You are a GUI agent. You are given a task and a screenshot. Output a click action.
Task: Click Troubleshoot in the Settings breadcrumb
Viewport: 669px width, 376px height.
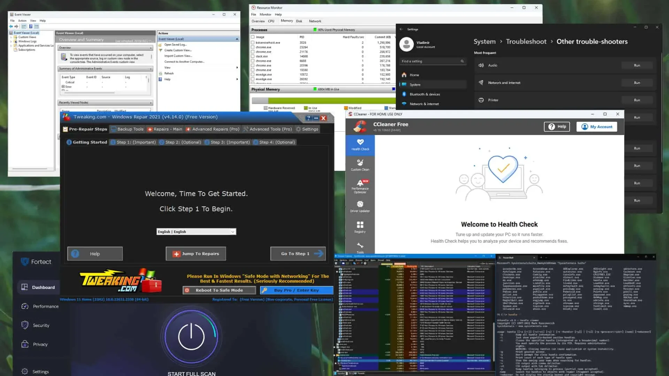[x=526, y=41]
